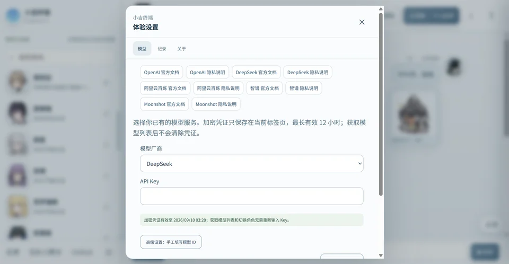Open Moonshot 隐私说明 link

tap(216, 104)
